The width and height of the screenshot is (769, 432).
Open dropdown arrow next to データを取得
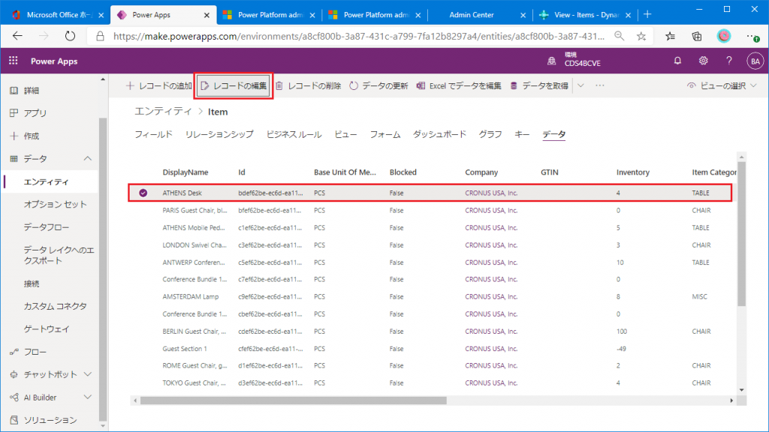coord(581,85)
